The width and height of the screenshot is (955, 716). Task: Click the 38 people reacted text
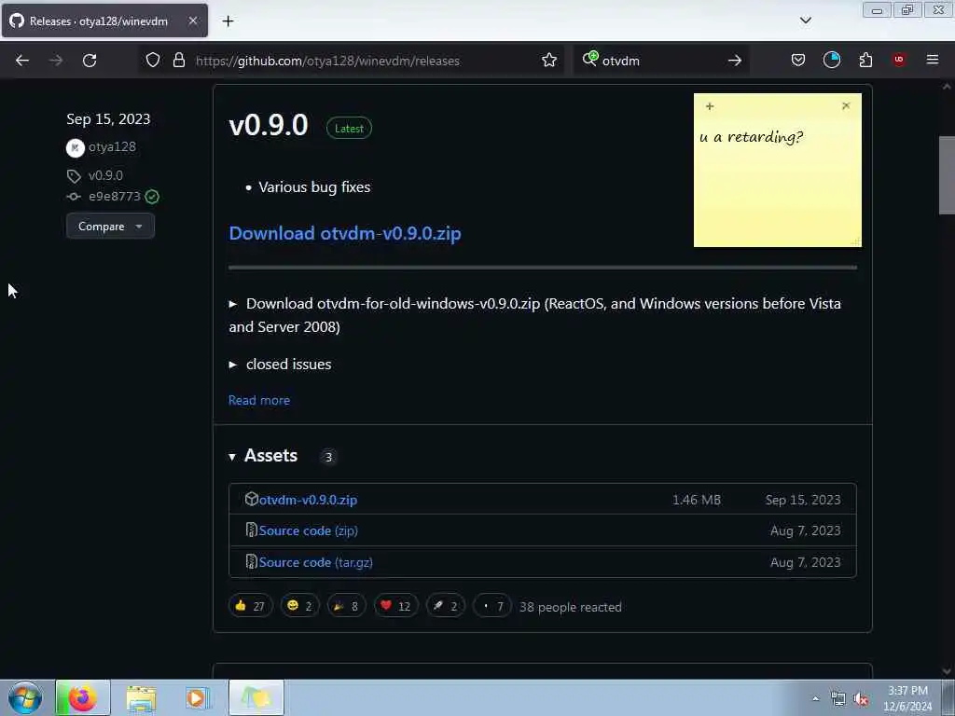[x=570, y=606]
